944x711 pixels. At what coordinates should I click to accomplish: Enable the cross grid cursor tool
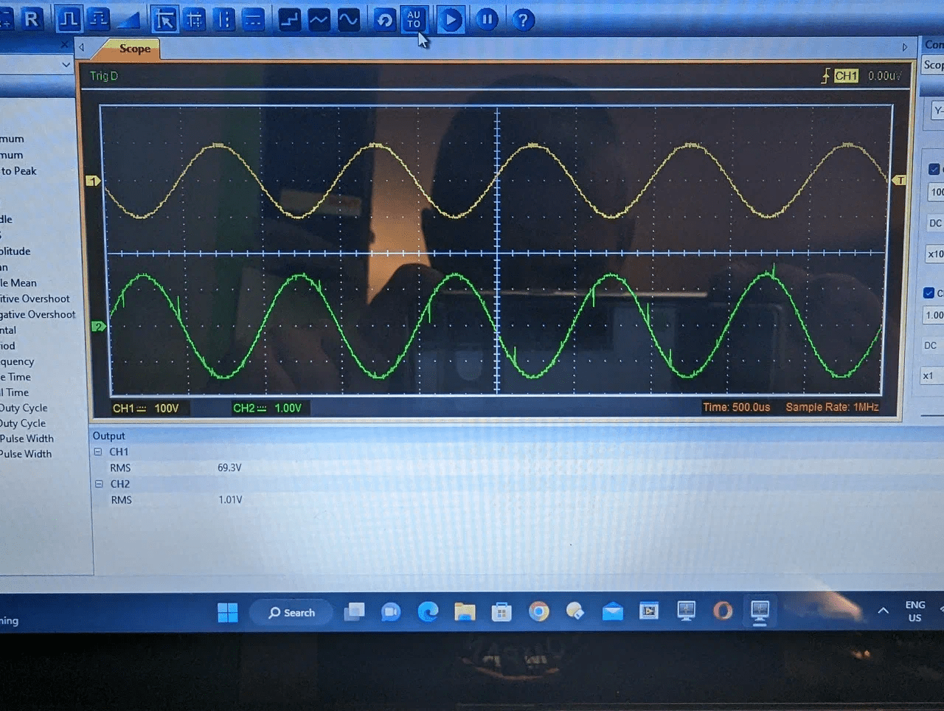click(x=195, y=19)
